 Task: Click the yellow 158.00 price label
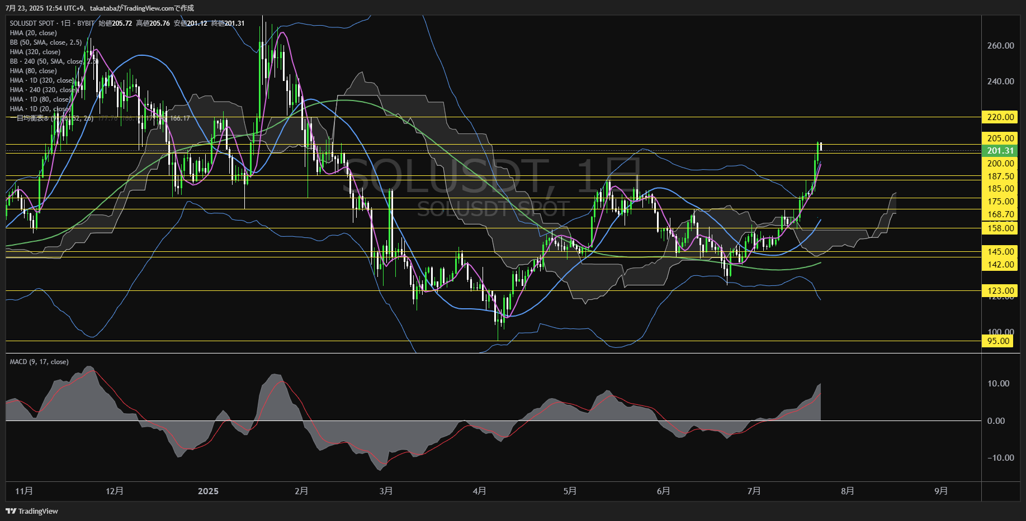[1000, 228]
